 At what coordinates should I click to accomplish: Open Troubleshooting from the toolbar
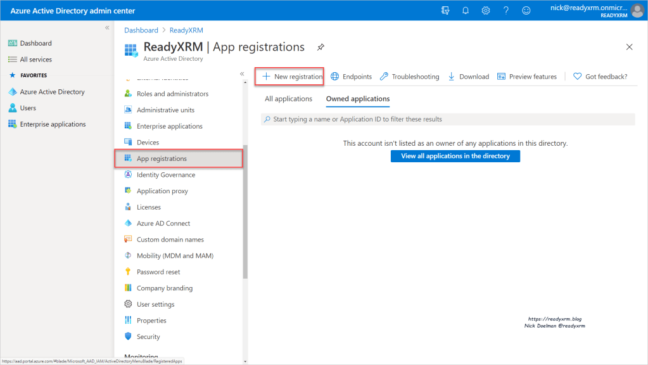[x=409, y=77]
